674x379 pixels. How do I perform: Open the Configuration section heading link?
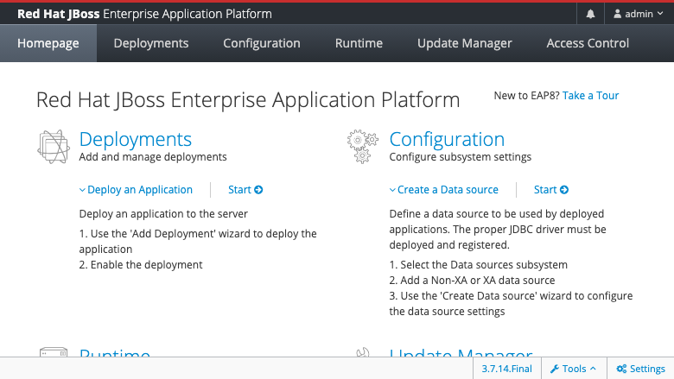pyautogui.click(x=447, y=139)
